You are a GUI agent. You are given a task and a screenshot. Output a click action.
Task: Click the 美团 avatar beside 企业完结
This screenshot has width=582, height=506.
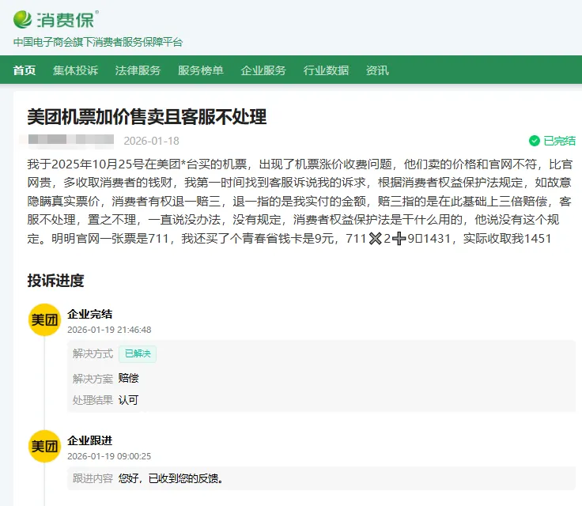44,319
